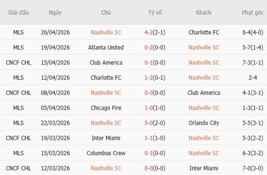Viewport: 267px width, 175px height.
Task: Click the 5-0 score against Orlando City
Action: point(149,123)
